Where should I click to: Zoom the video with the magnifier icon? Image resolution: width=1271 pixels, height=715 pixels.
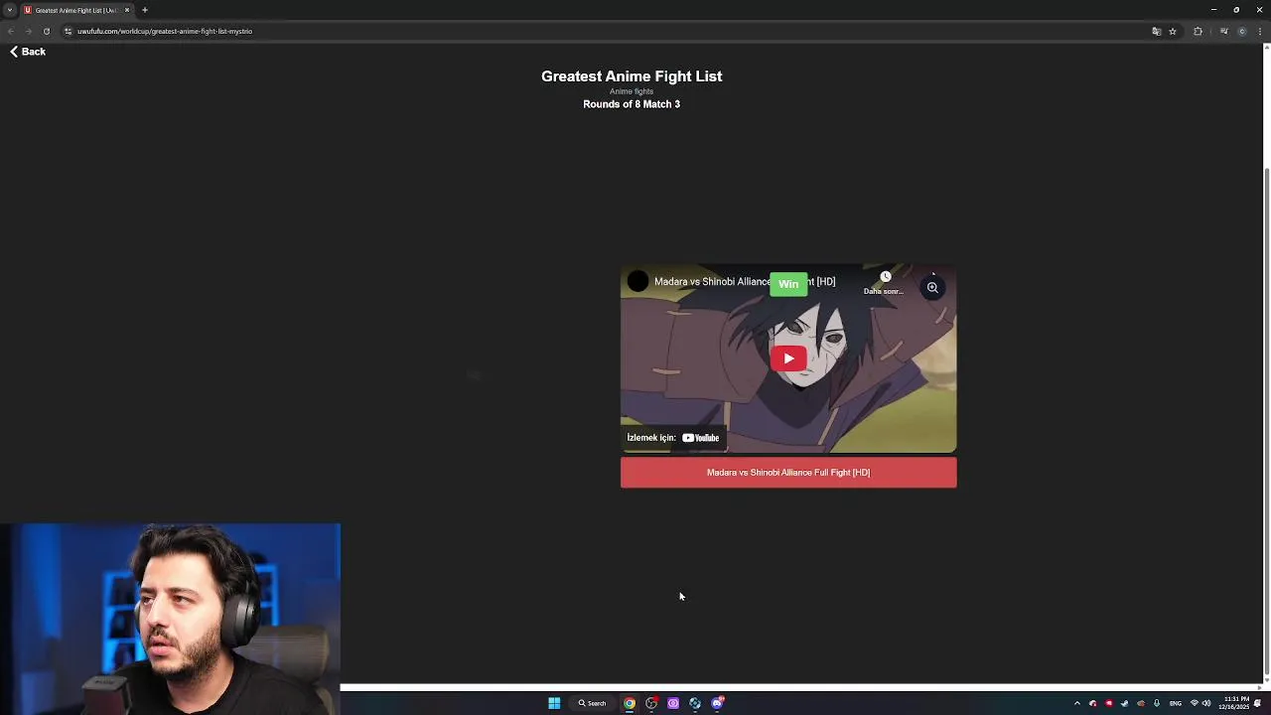tap(932, 287)
